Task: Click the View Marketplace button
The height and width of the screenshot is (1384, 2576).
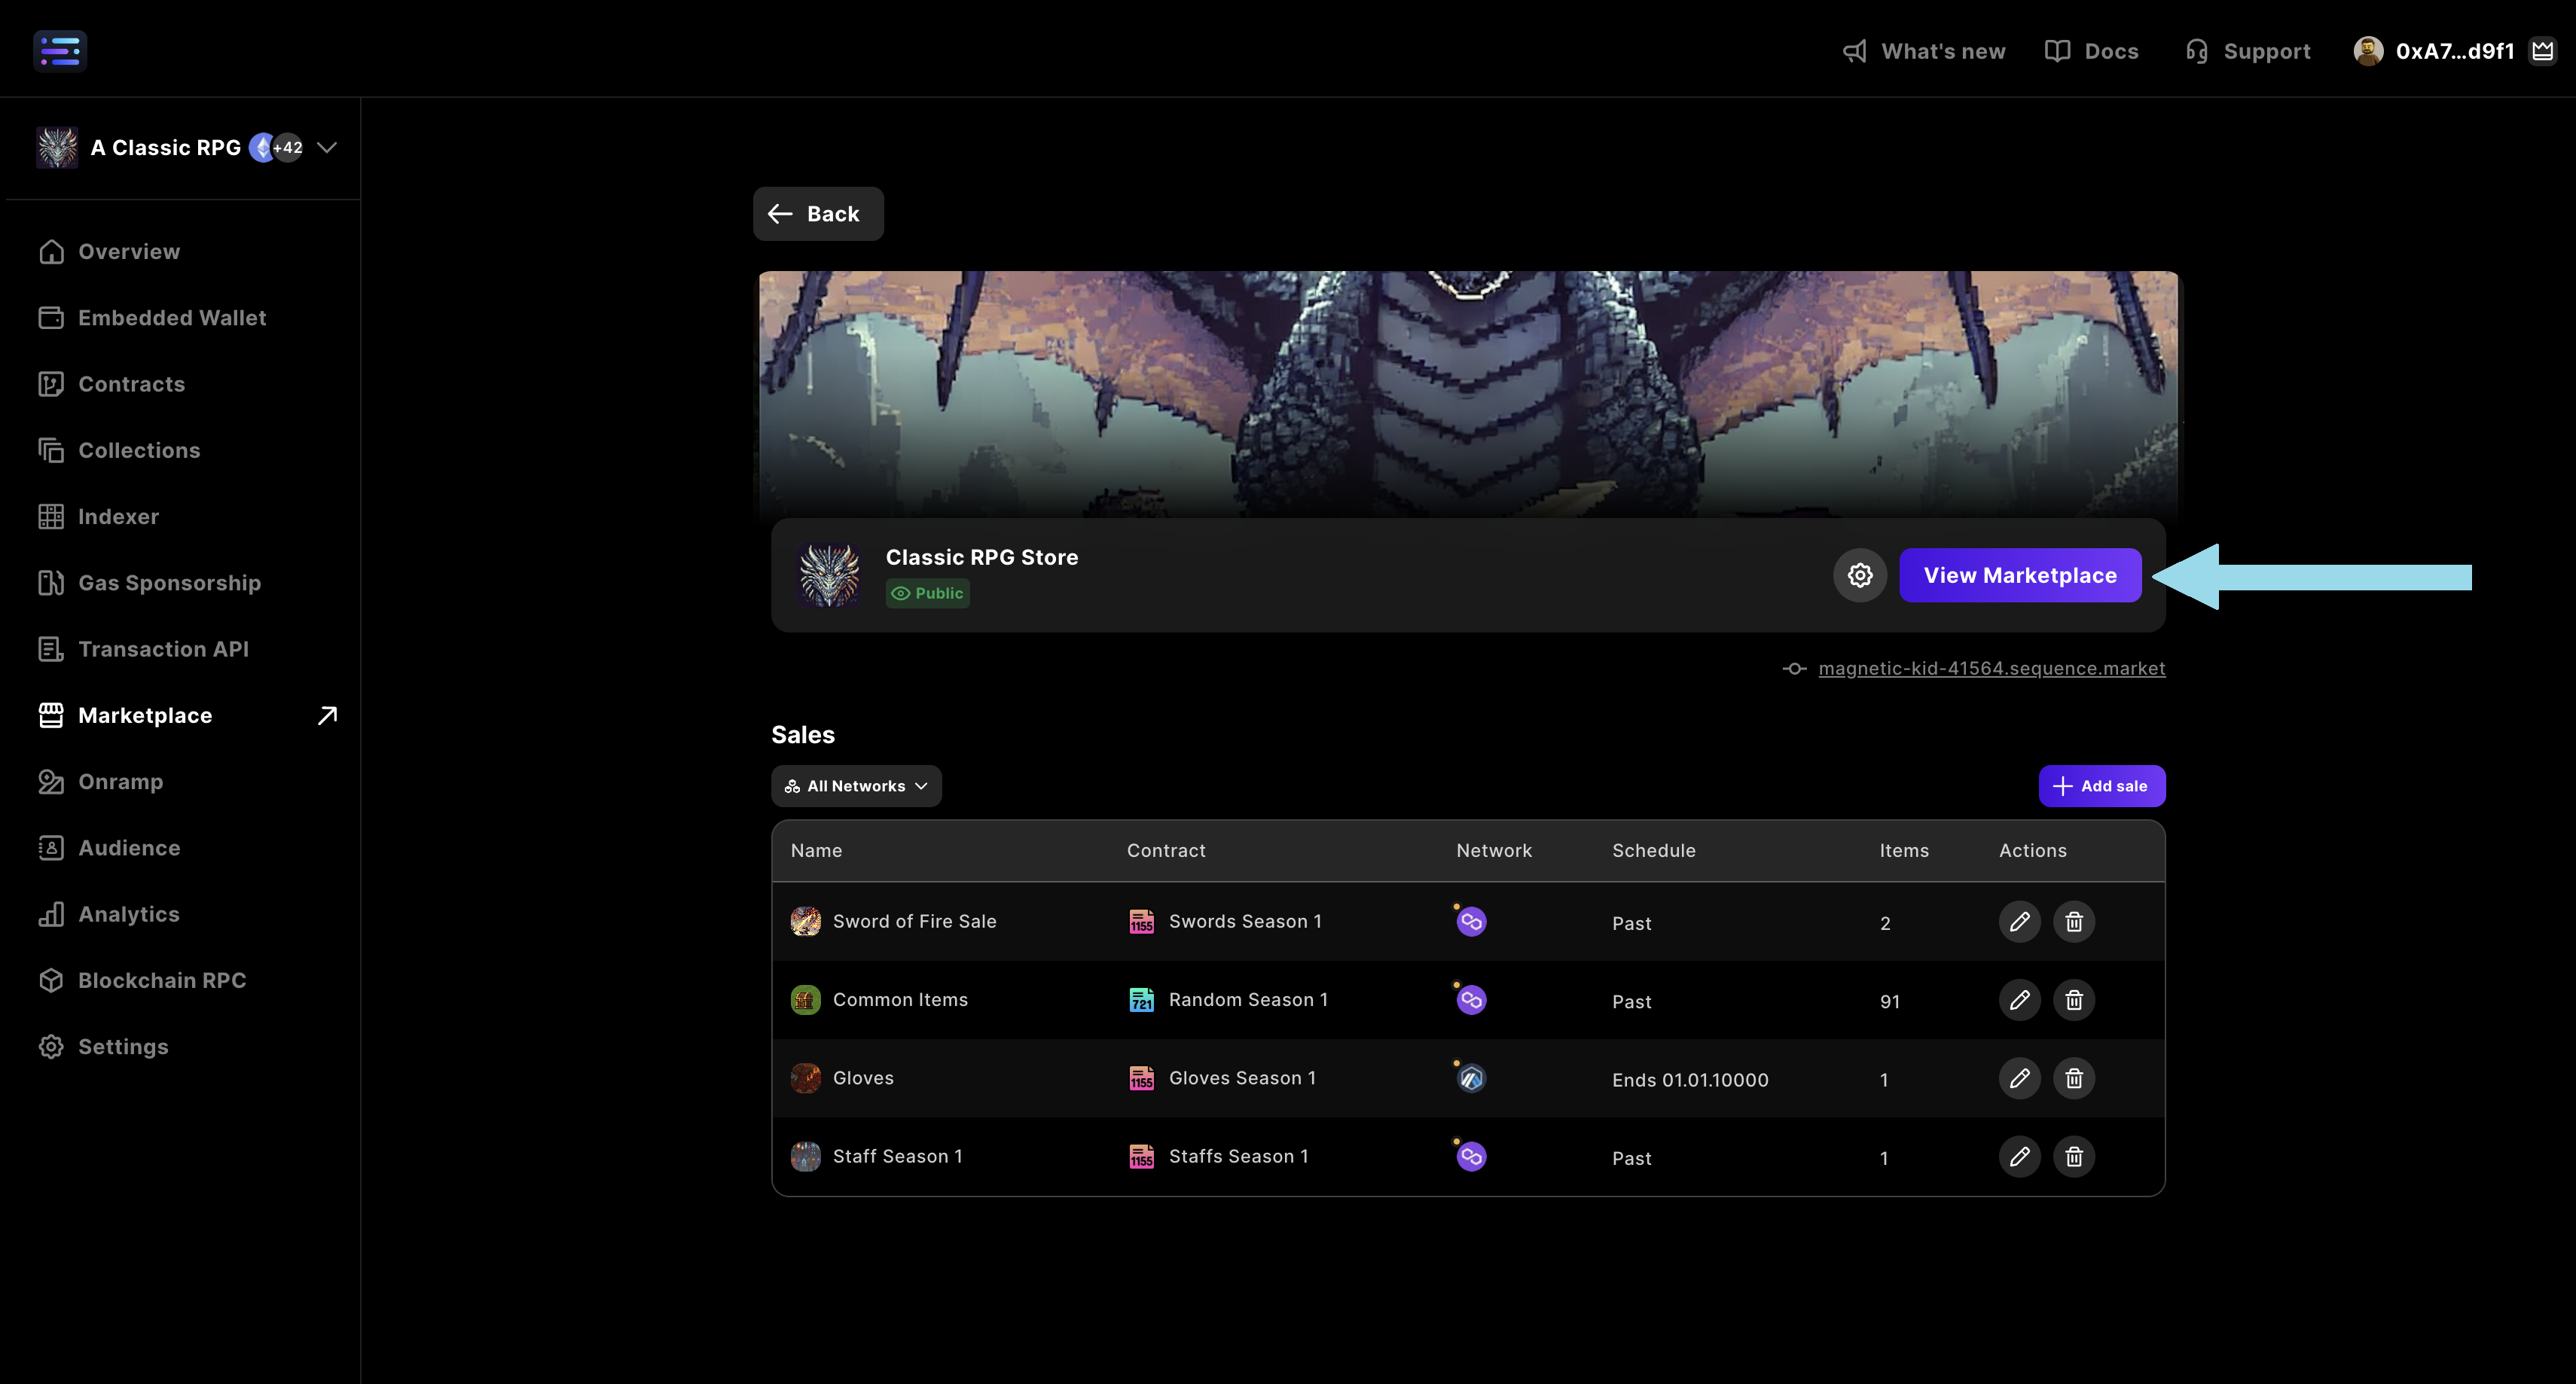Action: (x=2020, y=575)
